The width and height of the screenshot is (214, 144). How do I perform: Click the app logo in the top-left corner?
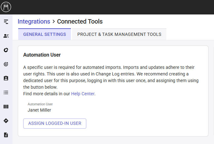click(x=6, y=7)
